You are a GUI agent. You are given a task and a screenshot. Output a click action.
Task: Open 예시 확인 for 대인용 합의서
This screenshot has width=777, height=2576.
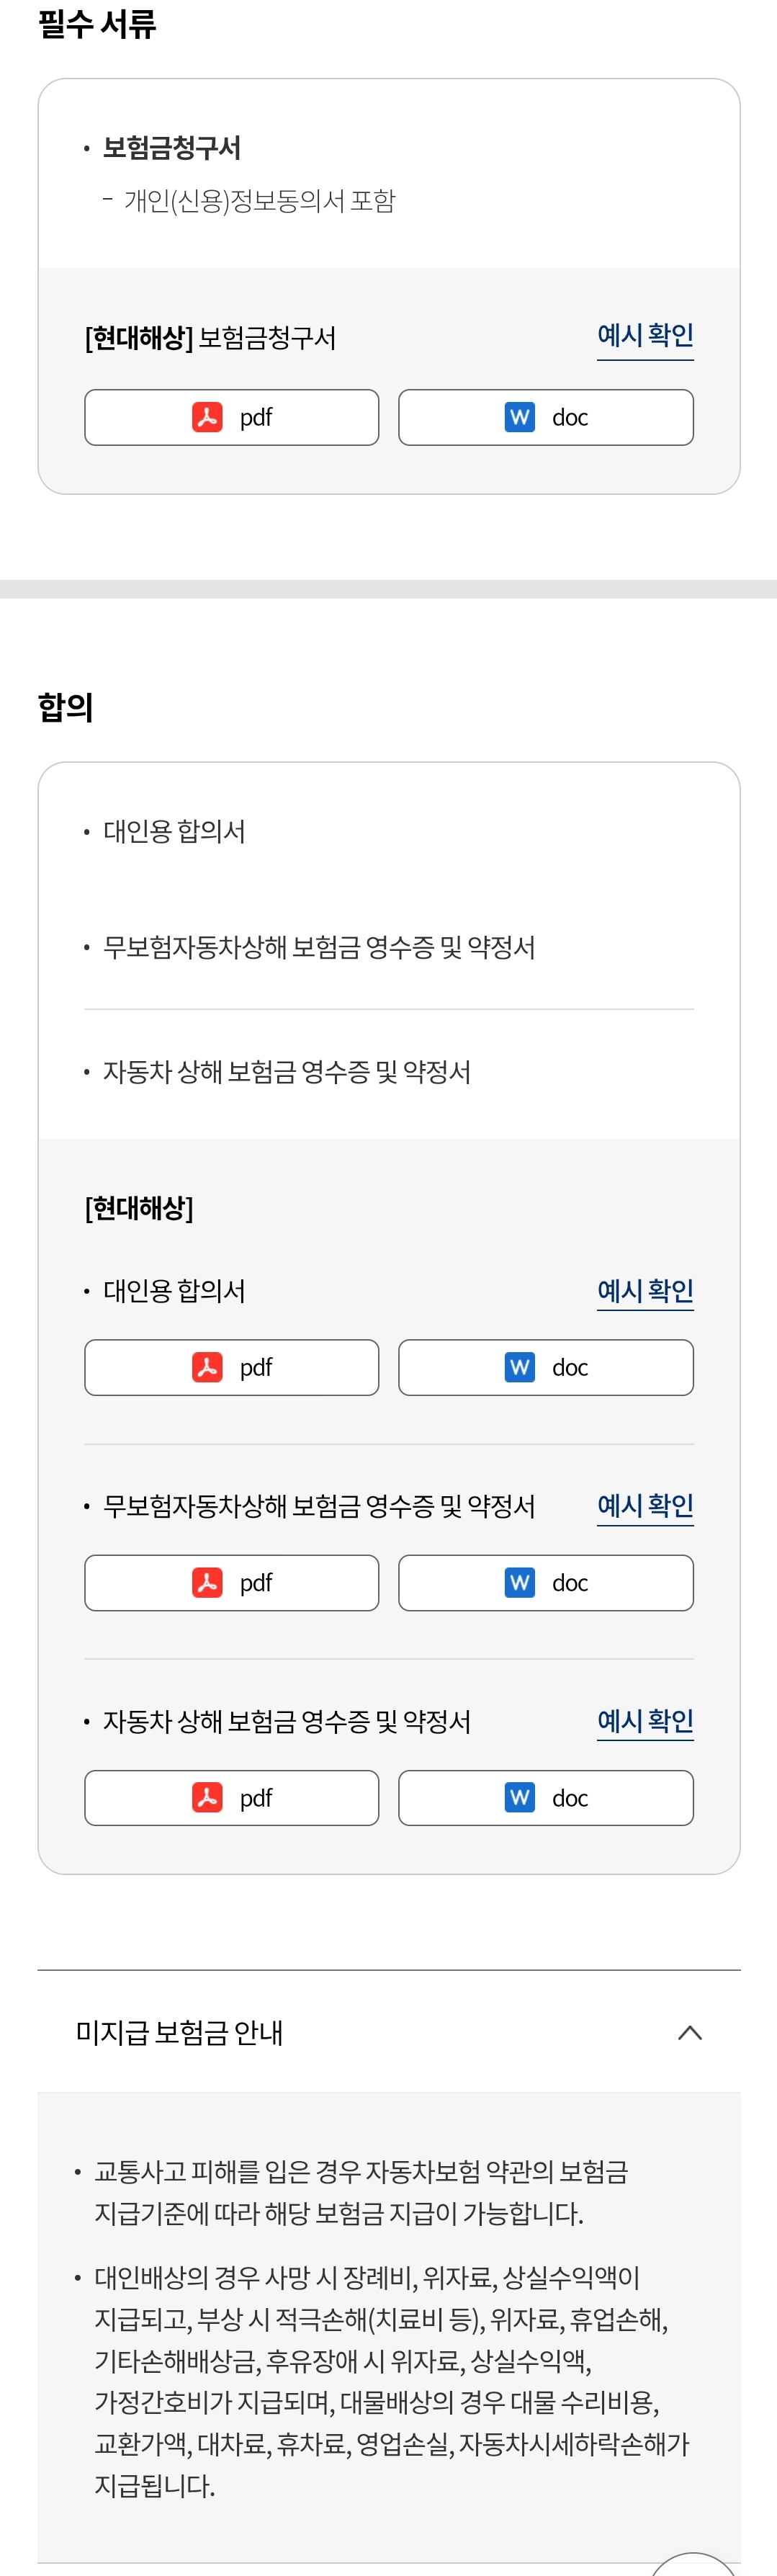tap(645, 1291)
